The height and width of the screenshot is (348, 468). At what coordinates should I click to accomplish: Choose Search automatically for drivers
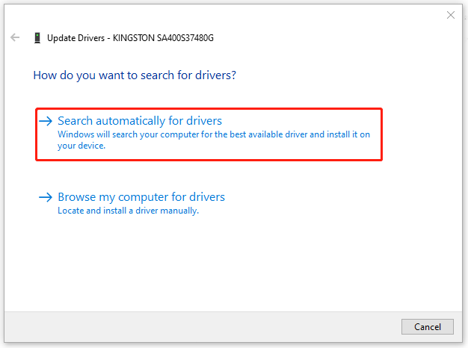(x=209, y=134)
